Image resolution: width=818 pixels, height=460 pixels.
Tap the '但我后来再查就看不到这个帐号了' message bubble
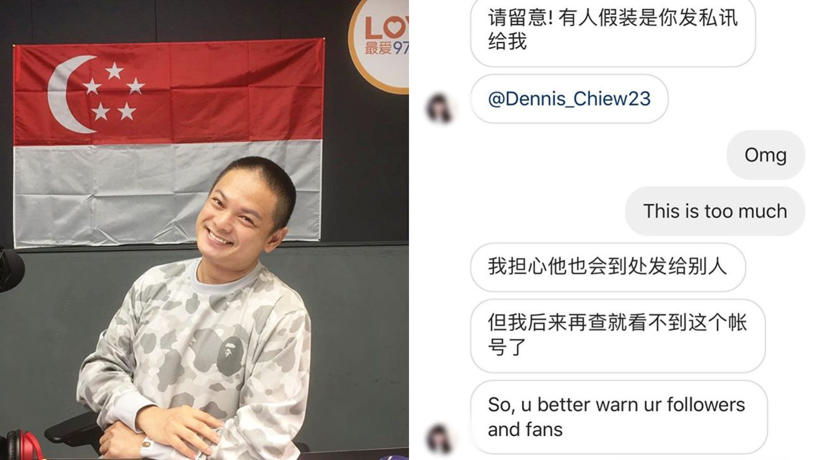[618, 336]
